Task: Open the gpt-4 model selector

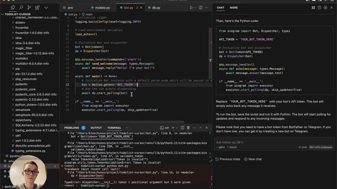Action: [x=221, y=147]
